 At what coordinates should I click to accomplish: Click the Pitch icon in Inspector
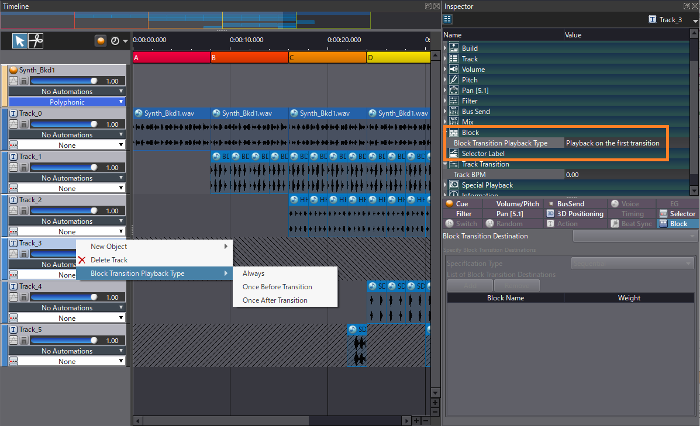[454, 79]
